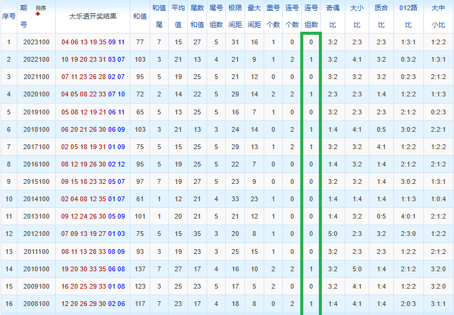Click the 012路比 column header
The height and width of the screenshot is (315, 454).
[408, 16]
